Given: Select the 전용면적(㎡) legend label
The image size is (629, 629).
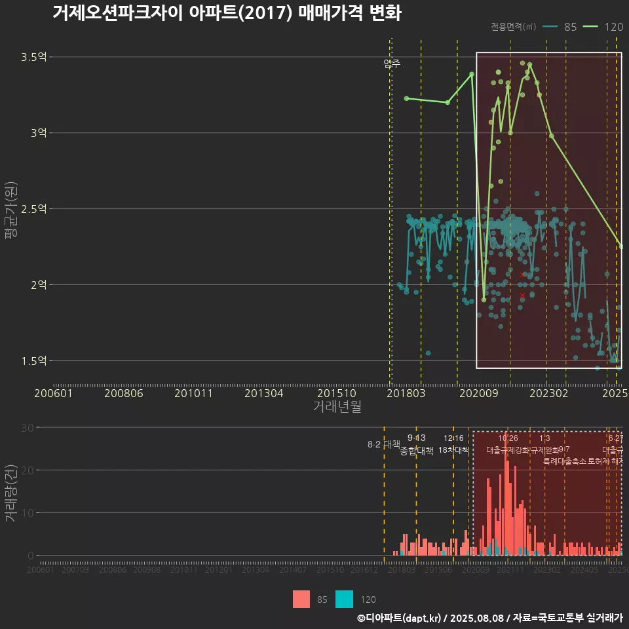Looking at the screenshot, I should [513, 27].
